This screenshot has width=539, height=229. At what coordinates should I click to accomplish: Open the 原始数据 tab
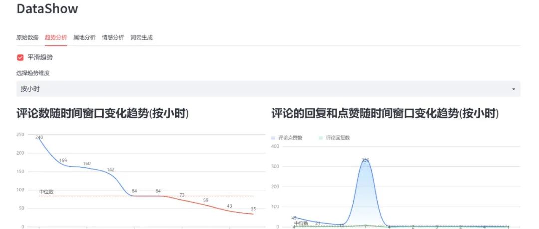tap(27, 38)
